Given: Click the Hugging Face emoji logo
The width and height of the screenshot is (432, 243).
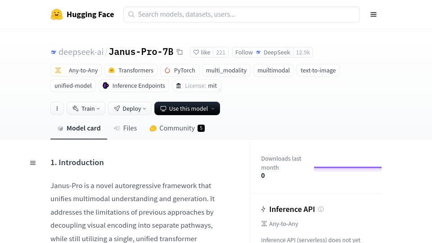Looking at the screenshot, I should coord(57,14).
